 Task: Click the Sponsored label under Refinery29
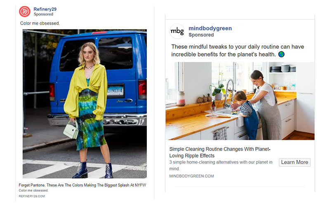point(44,14)
